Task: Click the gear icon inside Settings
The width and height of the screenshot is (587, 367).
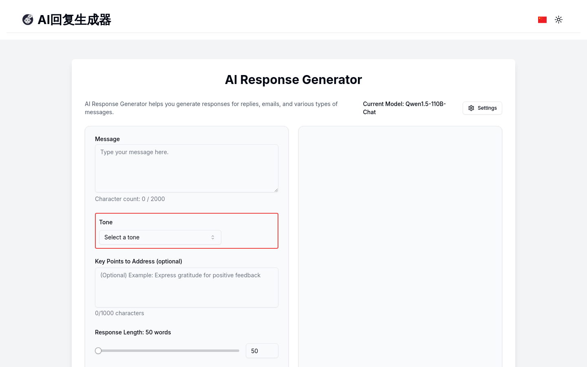Action: pyautogui.click(x=471, y=108)
